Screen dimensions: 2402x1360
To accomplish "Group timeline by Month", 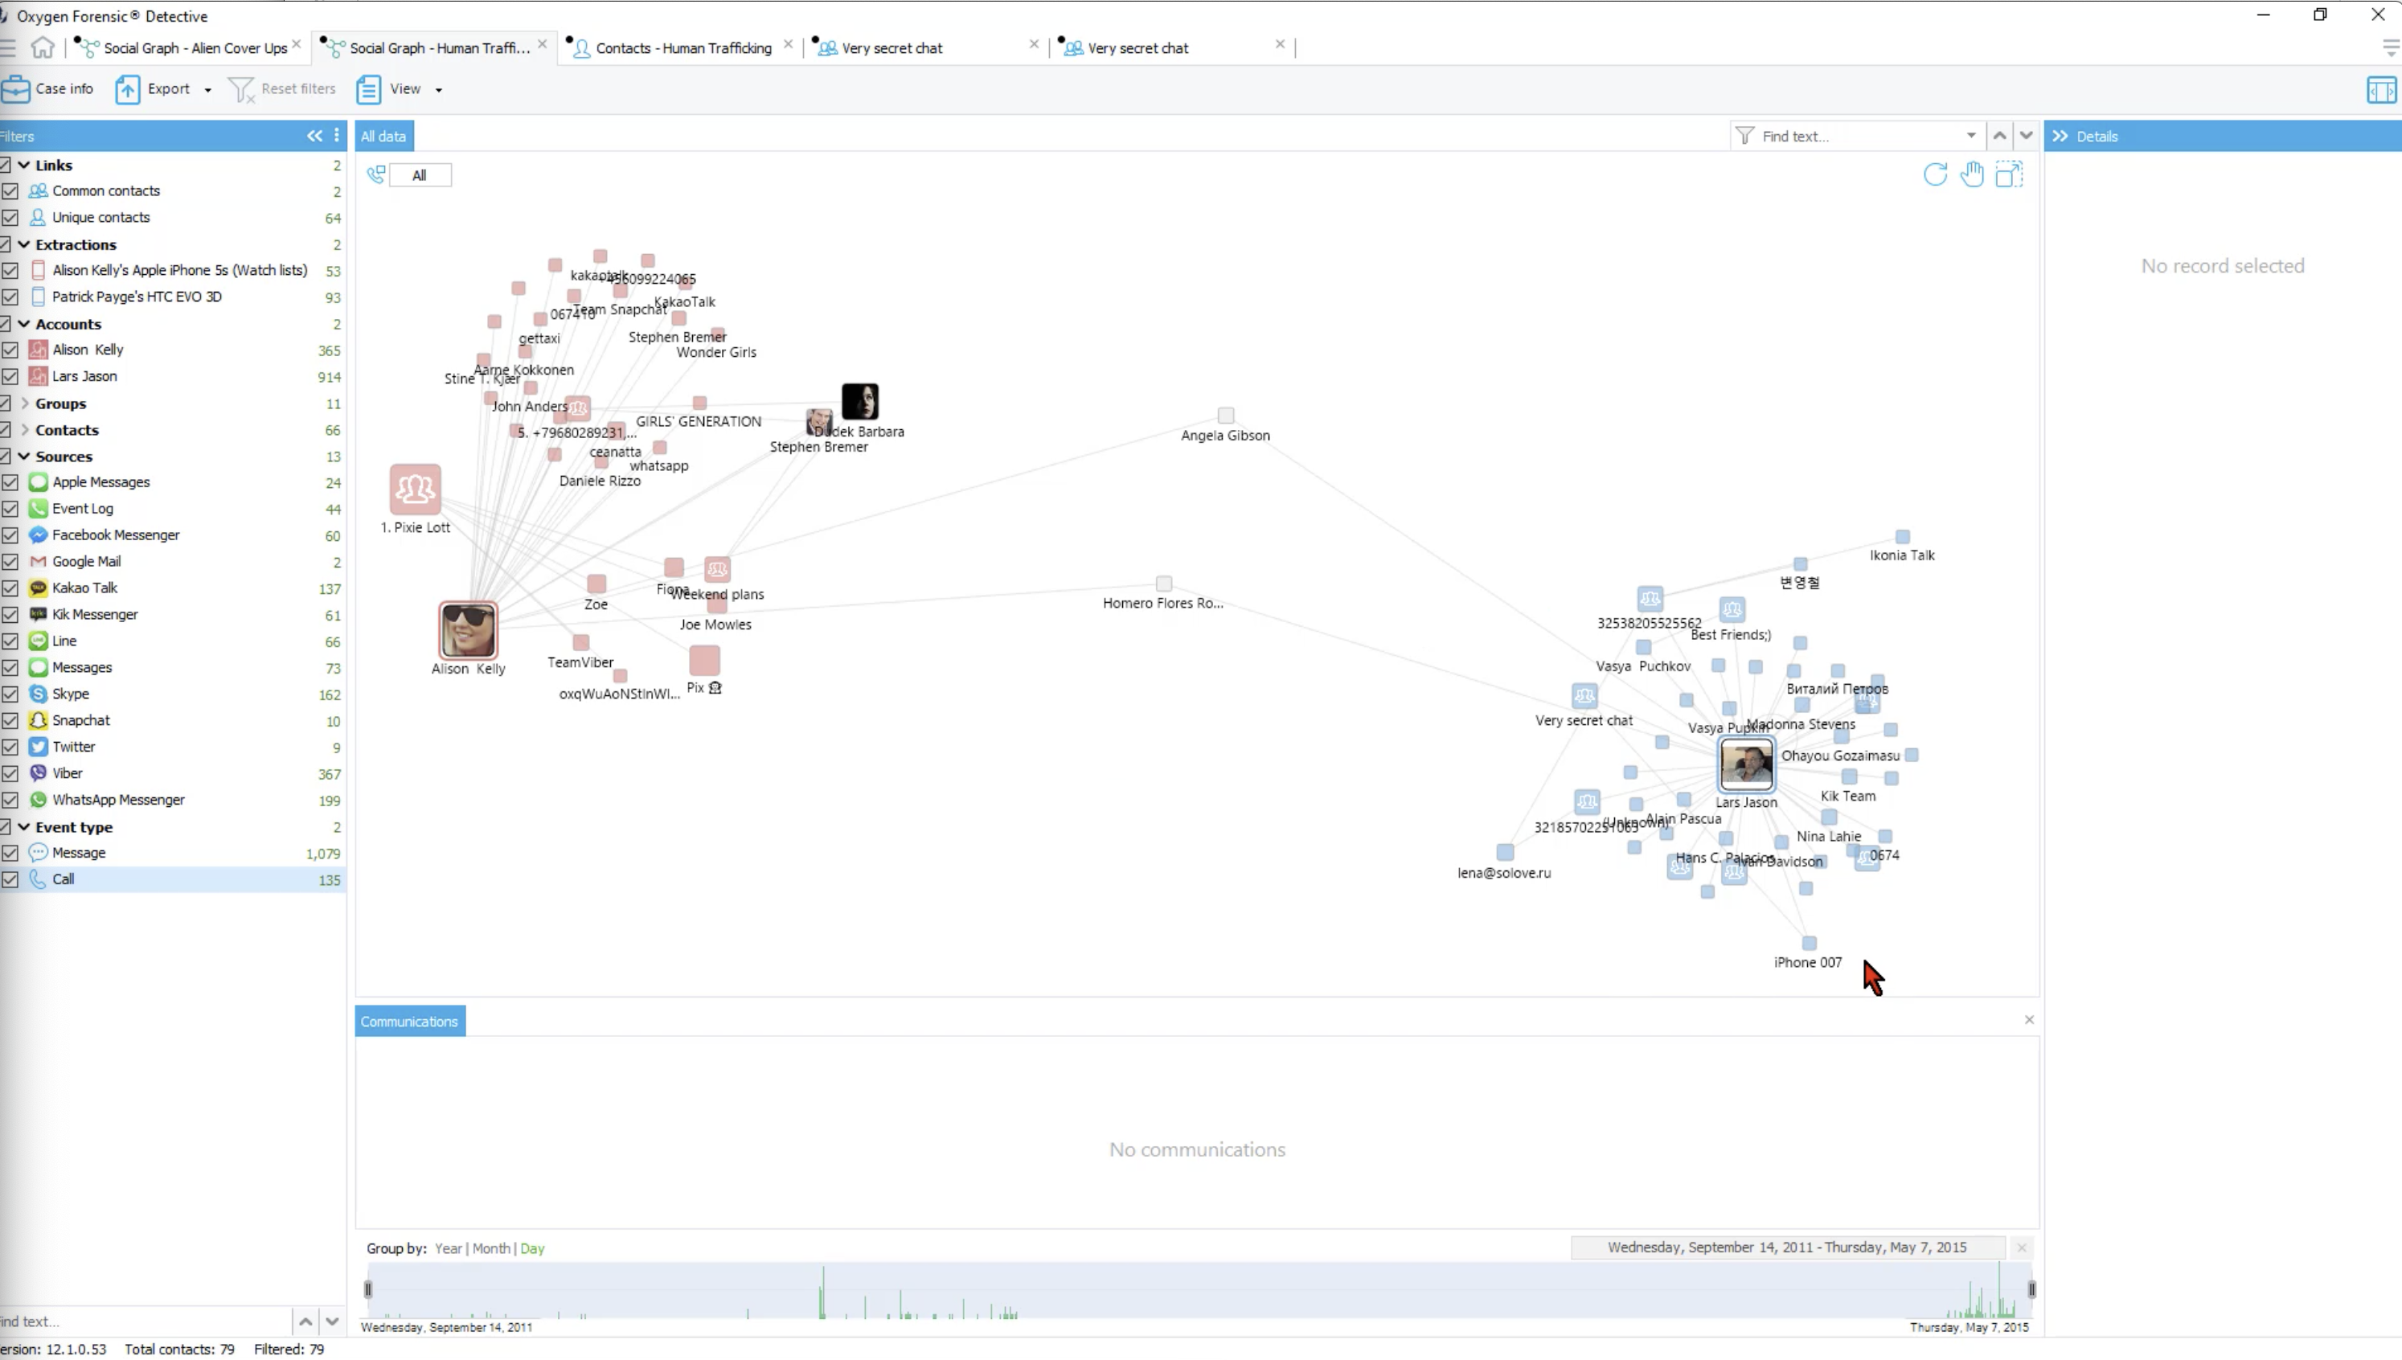I will 491,1249.
